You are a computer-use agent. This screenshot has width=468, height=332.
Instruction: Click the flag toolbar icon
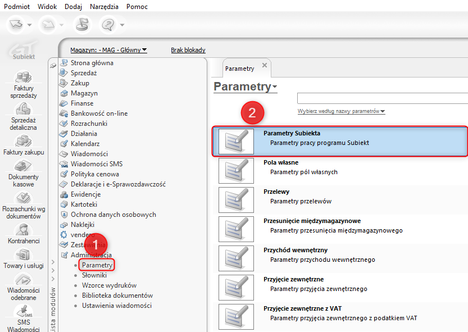pyautogui.click(x=82, y=24)
